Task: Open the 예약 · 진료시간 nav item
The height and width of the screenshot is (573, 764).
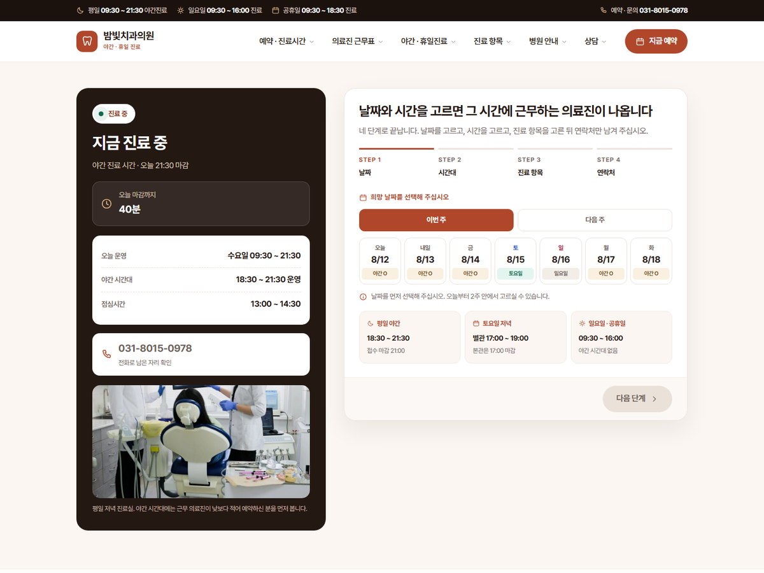Action: coord(287,41)
